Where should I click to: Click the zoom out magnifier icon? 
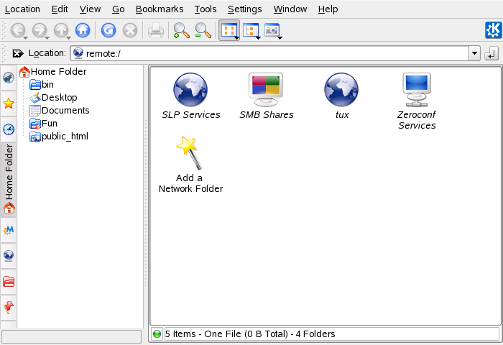click(203, 31)
